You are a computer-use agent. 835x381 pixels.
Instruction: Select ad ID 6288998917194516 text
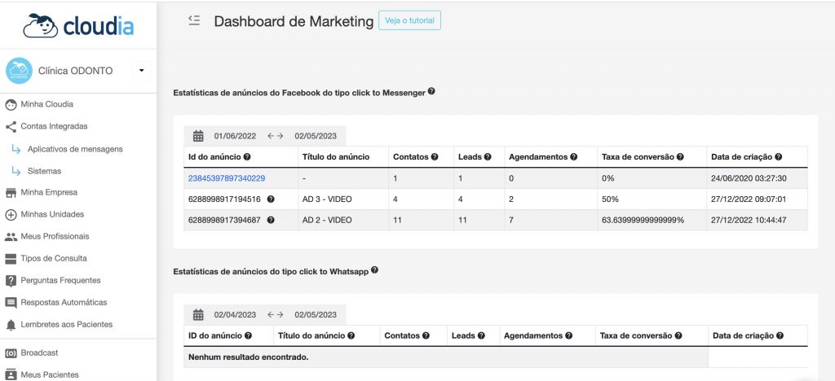pyautogui.click(x=224, y=199)
